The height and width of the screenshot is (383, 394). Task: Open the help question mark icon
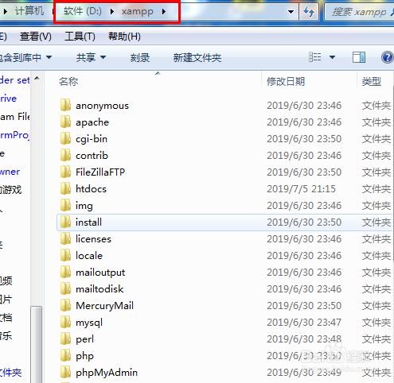(x=388, y=57)
